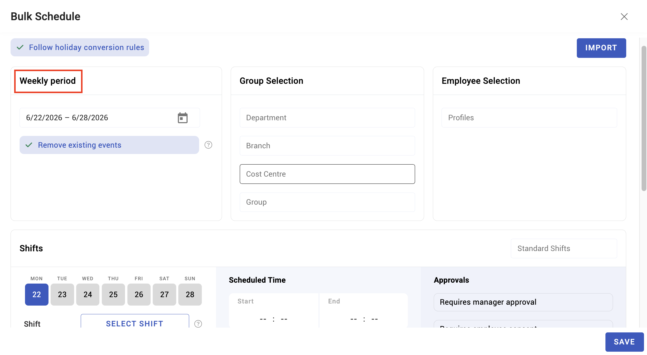Viewport: 647px width, 355px height.
Task: Click the Start scheduled time field
Action: click(273, 310)
